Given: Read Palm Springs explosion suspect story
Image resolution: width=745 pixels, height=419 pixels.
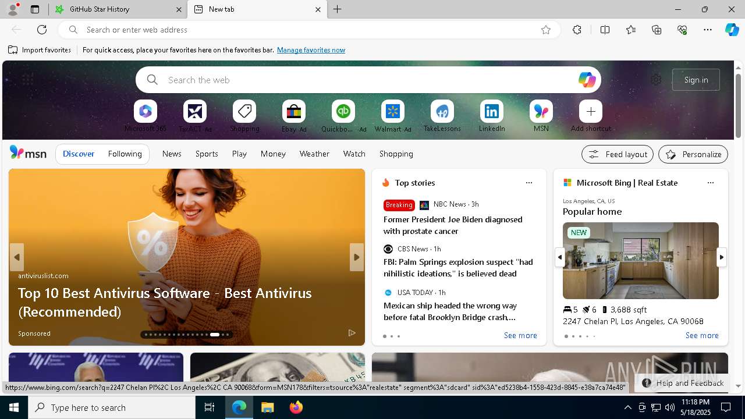Looking at the screenshot, I should pos(458,268).
